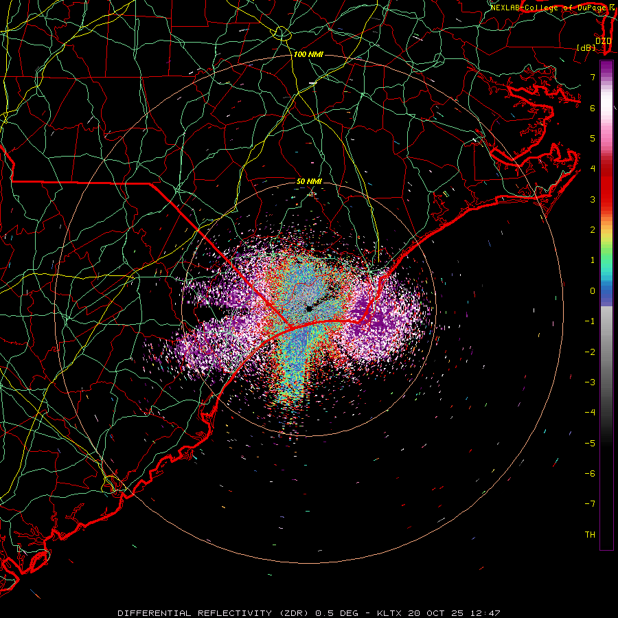
Task: Click the "100 NMI" range ring label
Action: click(308, 54)
